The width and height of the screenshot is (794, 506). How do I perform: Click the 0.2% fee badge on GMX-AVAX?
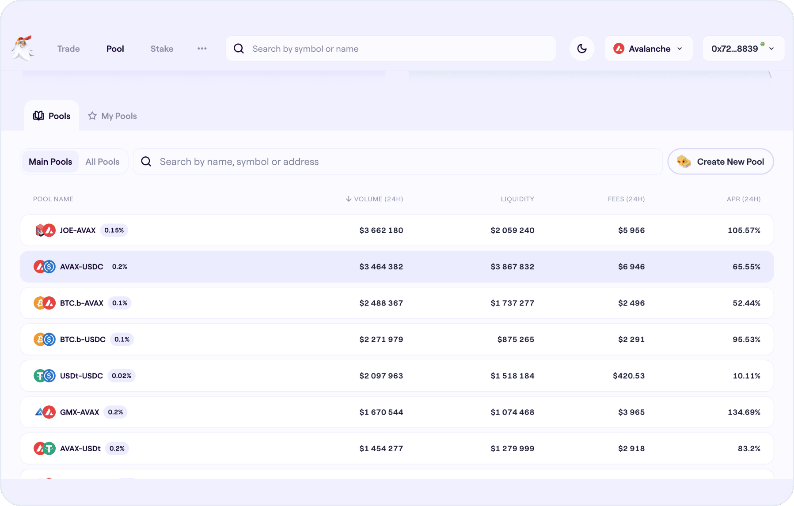(x=115, y=412)
